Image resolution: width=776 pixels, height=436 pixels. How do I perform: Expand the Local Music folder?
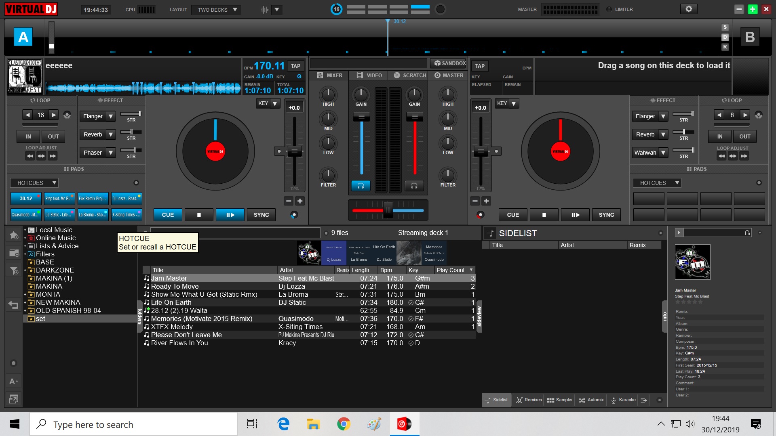point(25,230)
